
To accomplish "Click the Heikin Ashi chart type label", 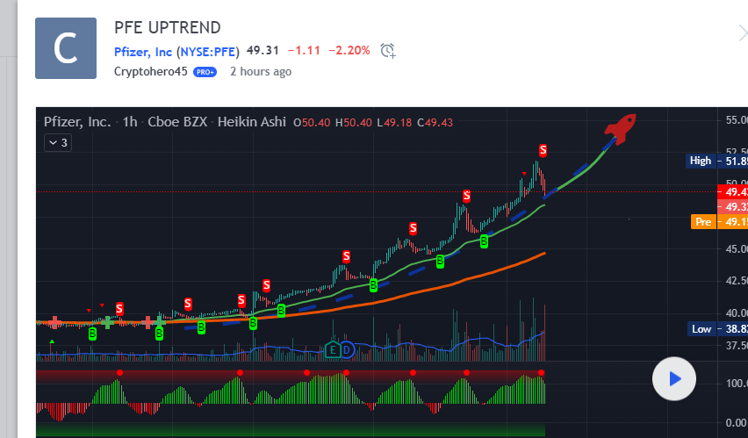I will click(x=252, y=122).
